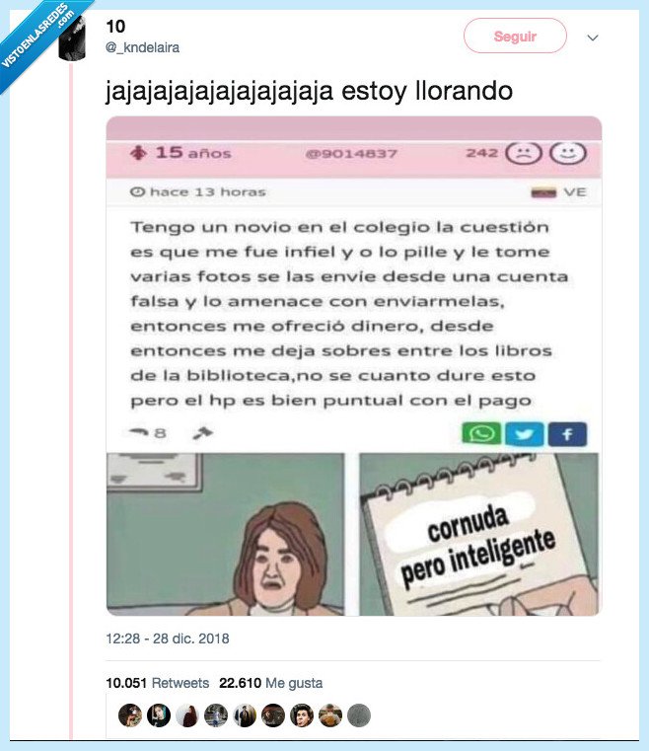The image size is (649, 751).
Task: Open the @_kndelaira profile handle
Action: [x=143, y=47]
